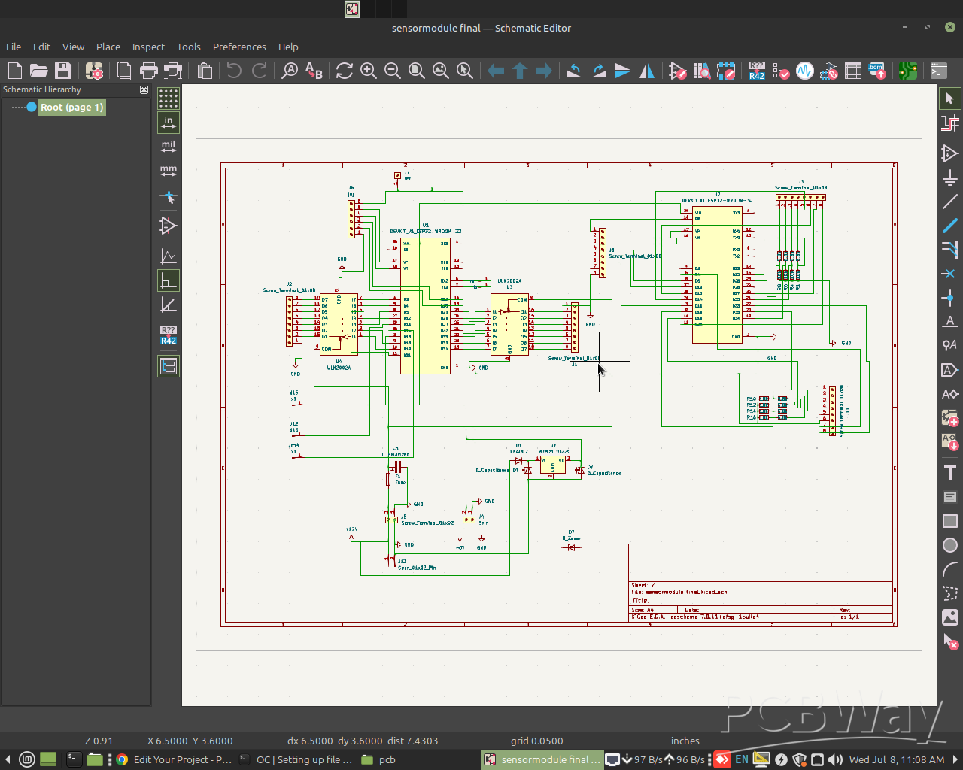This screenshot has height=770, width=963.
Task: Select the Global Label tool
Action: (x=950, y=370)
